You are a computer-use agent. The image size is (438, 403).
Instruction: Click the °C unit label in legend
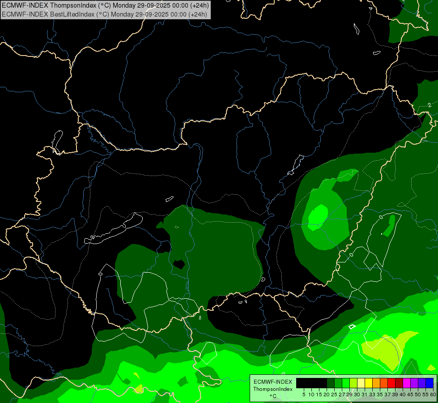273,396
